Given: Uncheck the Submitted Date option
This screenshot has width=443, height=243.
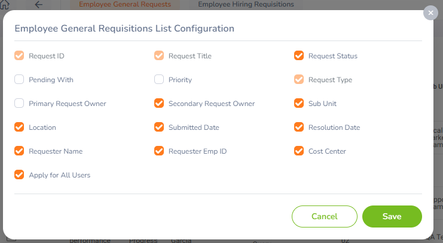Looking at the screenshot, I should click(x=159, y=127).
